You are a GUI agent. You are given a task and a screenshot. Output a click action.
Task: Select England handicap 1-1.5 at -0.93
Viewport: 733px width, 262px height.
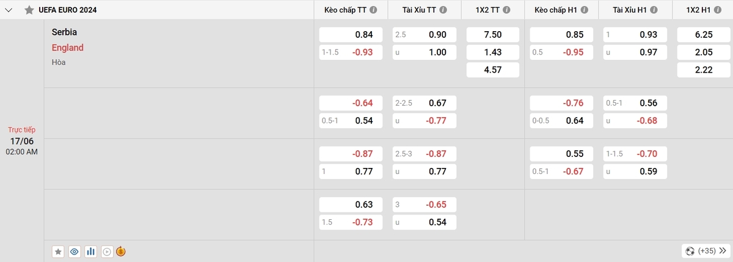351,53
